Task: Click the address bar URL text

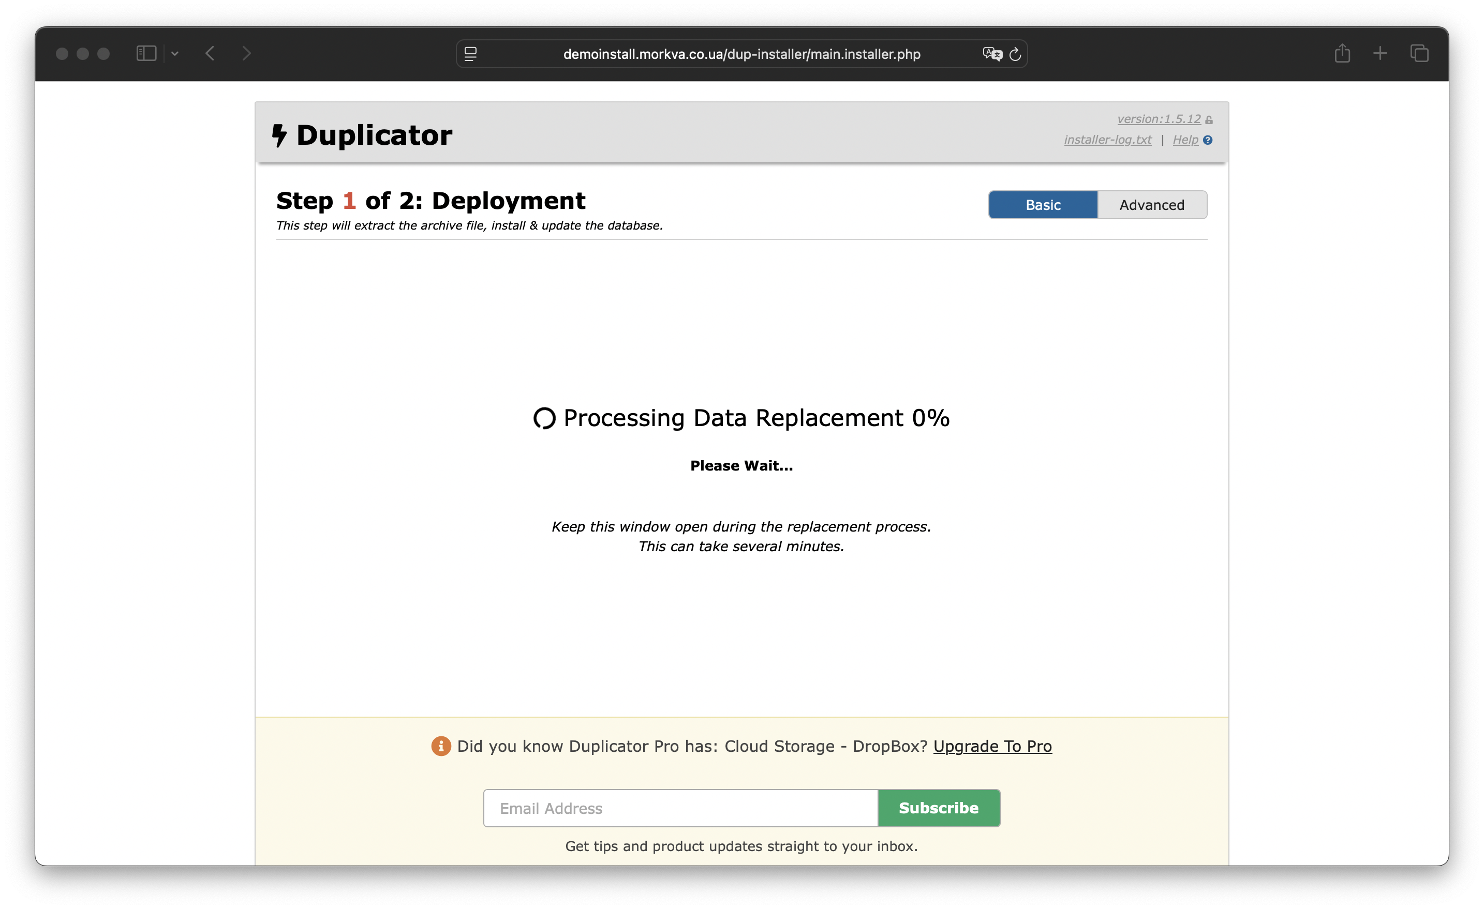Action: coord(741,54)
